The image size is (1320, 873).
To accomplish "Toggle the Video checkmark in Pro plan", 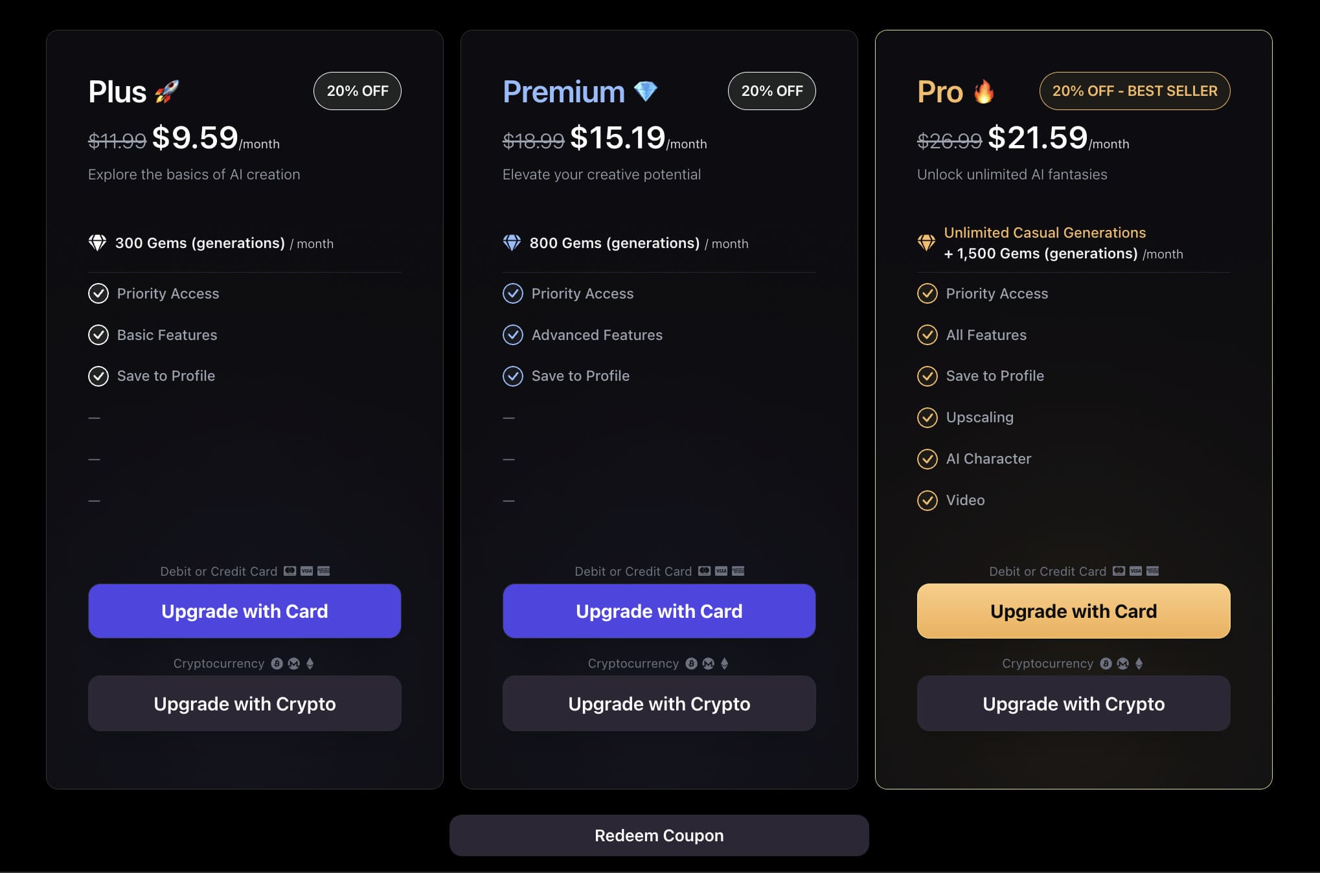I will coord(927,500).
